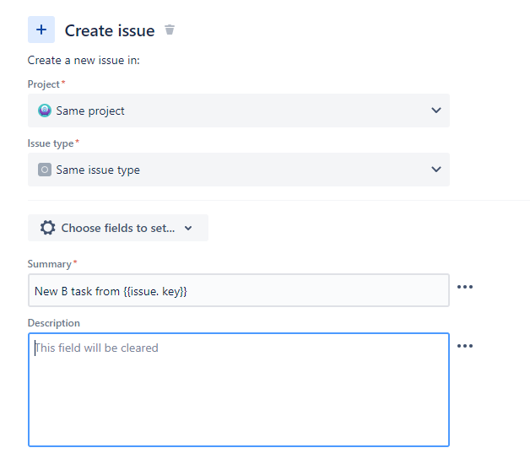Click the 'Create issue' heading
Image resolution: width=530 pixels, height=464 pixels.
pyautogui.click(x=110, y=31)
